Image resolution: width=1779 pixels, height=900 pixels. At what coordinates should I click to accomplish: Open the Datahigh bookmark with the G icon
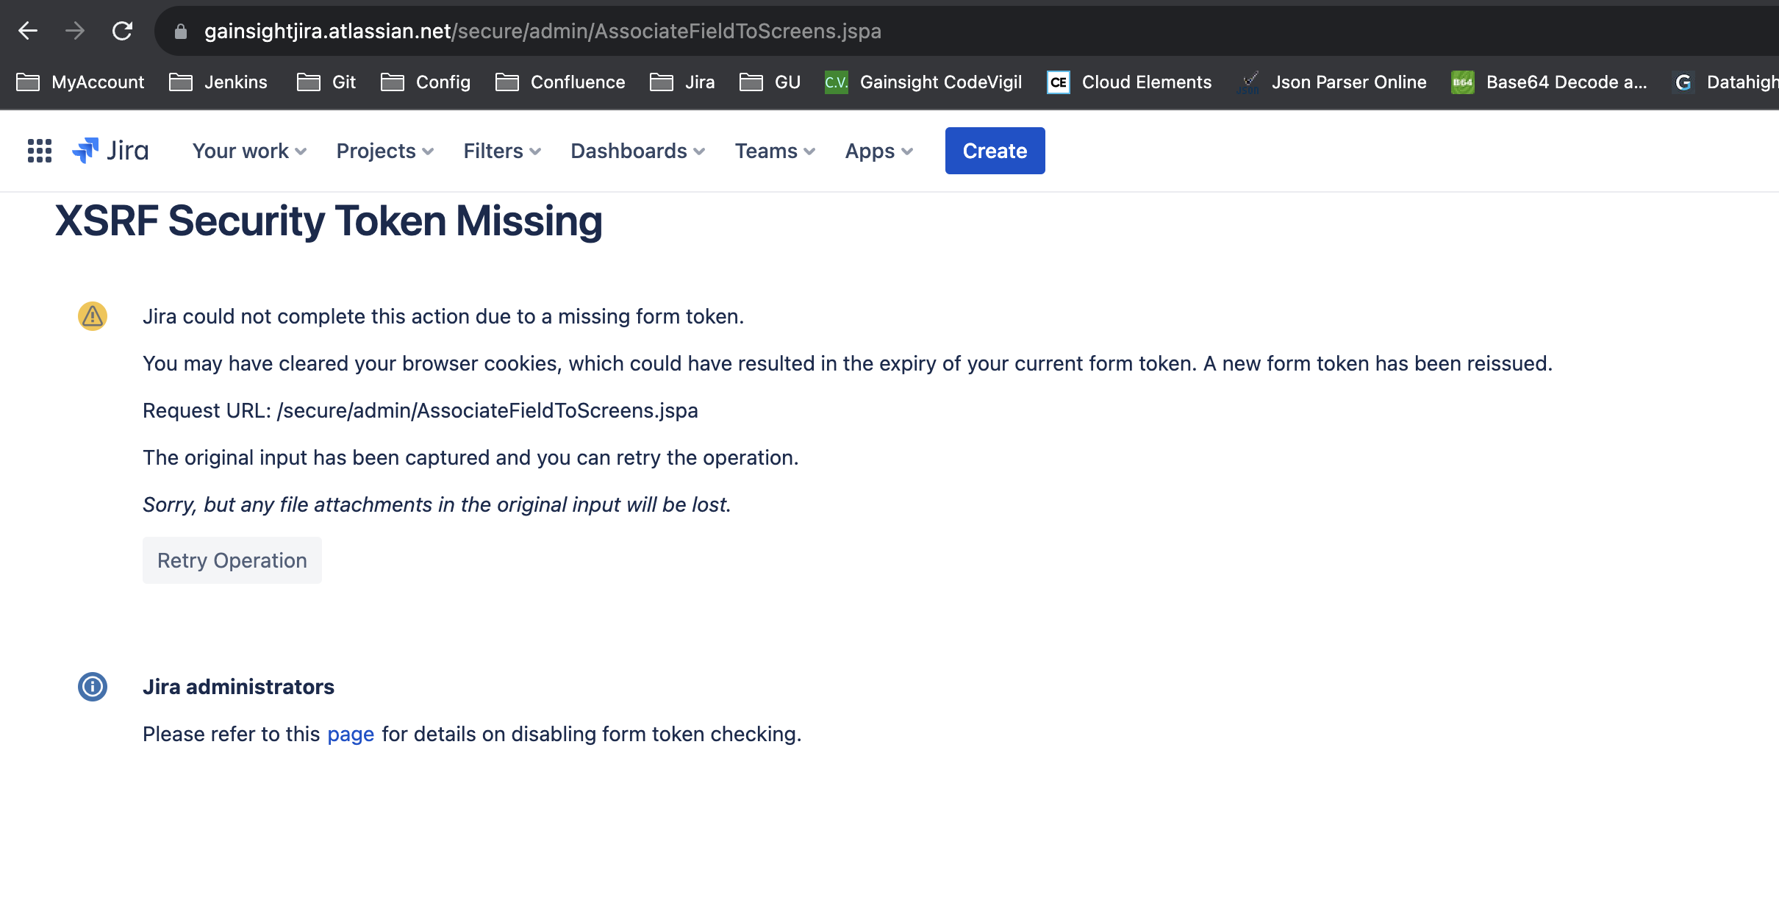tap(1725, 82)
